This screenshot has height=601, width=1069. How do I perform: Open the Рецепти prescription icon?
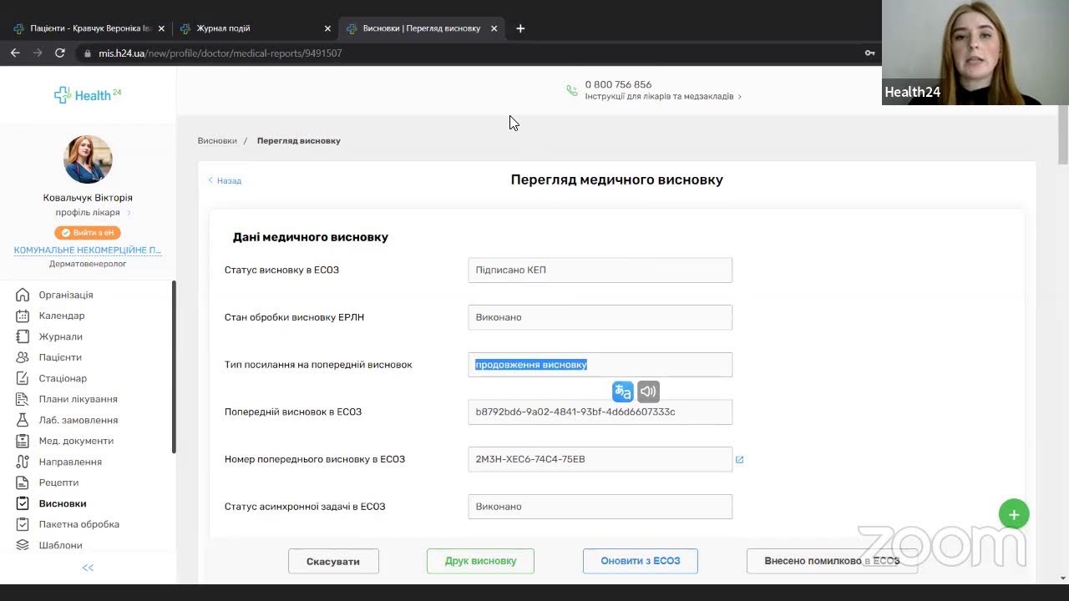[23, 482]
